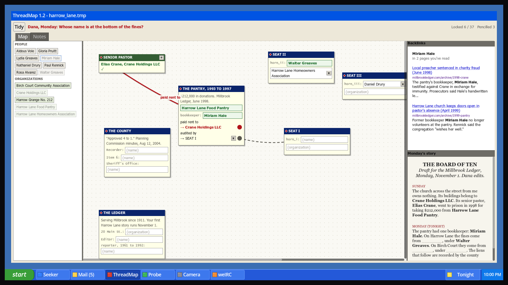Click The Ledger card diamond icon
The width and height of the screenshot is (508, 285).
[x=101, y=213]
